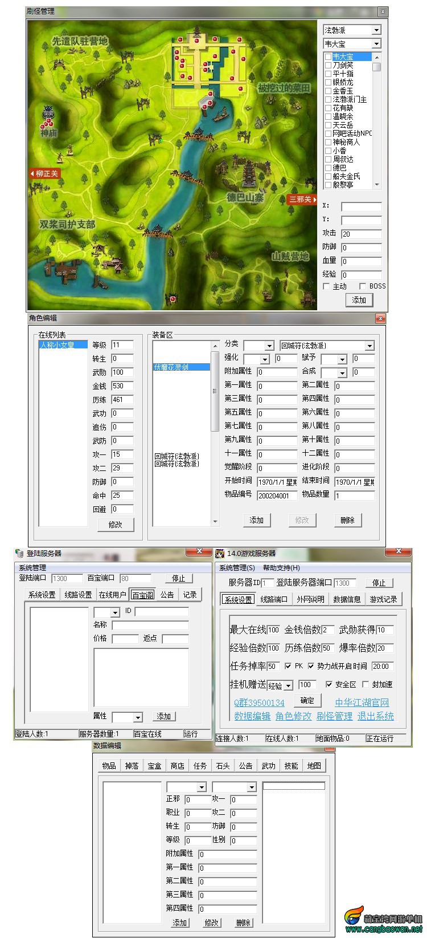427x938 pixels.
Task: Open the 掉落 tab in 数据编辑
Action: [x=132, y=766]
